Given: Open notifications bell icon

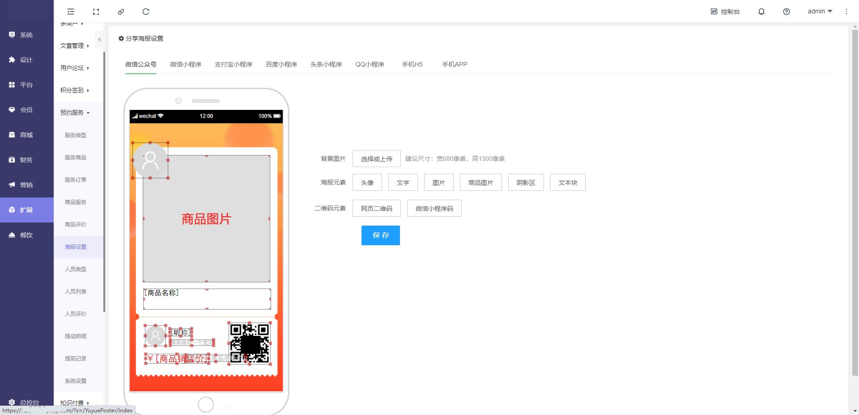Looking at the screenshot, I should click(x=761, y=12).
